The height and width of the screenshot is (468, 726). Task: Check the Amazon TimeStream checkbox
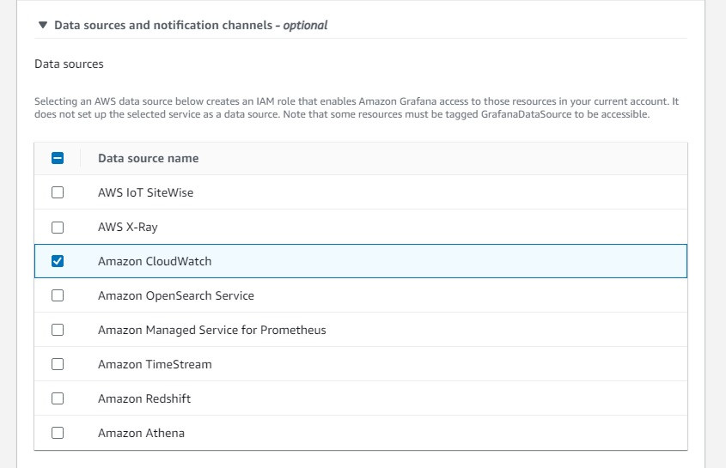point(58,364)
